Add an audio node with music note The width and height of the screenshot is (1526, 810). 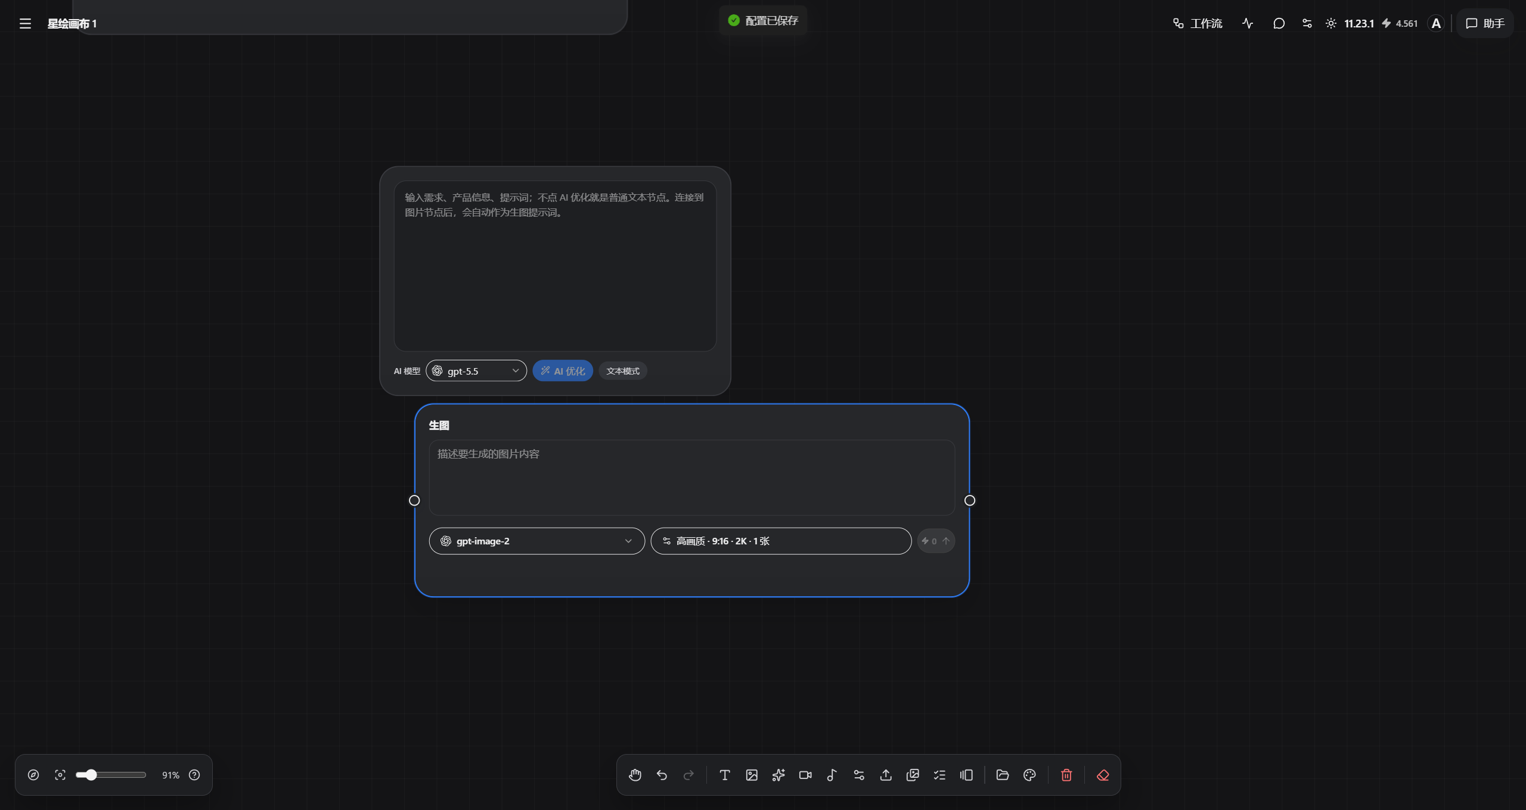tap(832, 775)
